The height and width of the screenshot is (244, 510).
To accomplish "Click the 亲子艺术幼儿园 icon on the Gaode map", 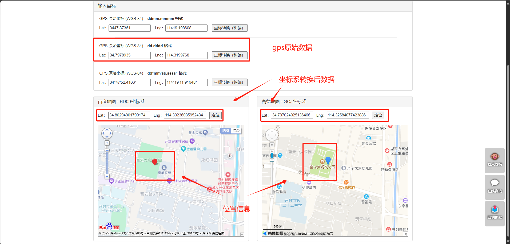I will pos(344,168).
